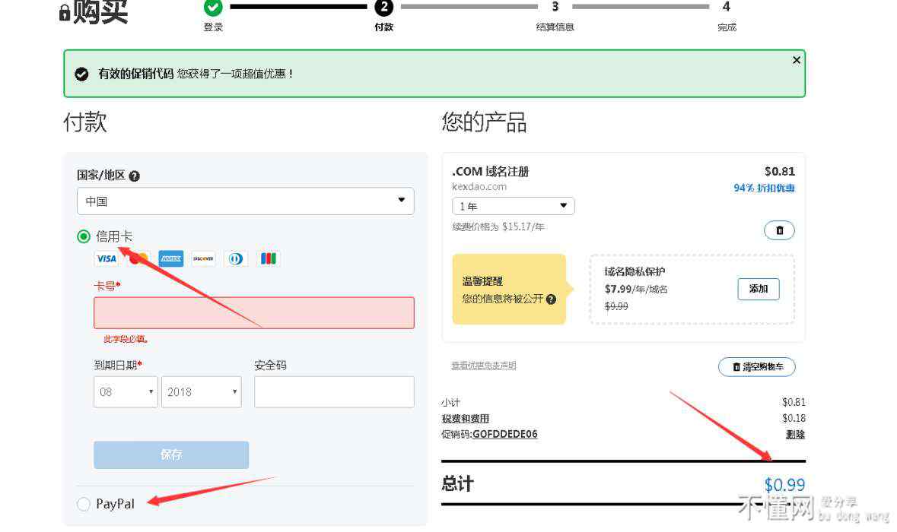Click the step 2 payment circle
The width and height of the screenshot is (897, 532).
pyautogui.click(x=383, y=7)
